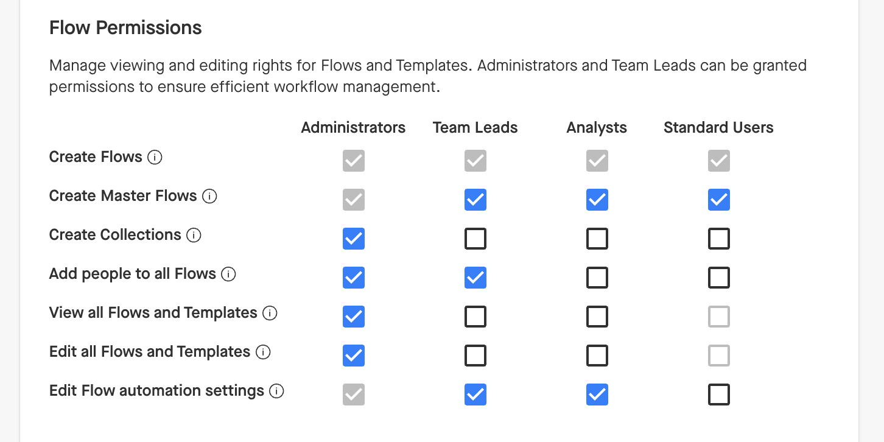The width and height of the screenshot is (884, 442).
Task: Uncheck Edit all Flows and Templates for Administrators
Action: [x=354, y=356]
